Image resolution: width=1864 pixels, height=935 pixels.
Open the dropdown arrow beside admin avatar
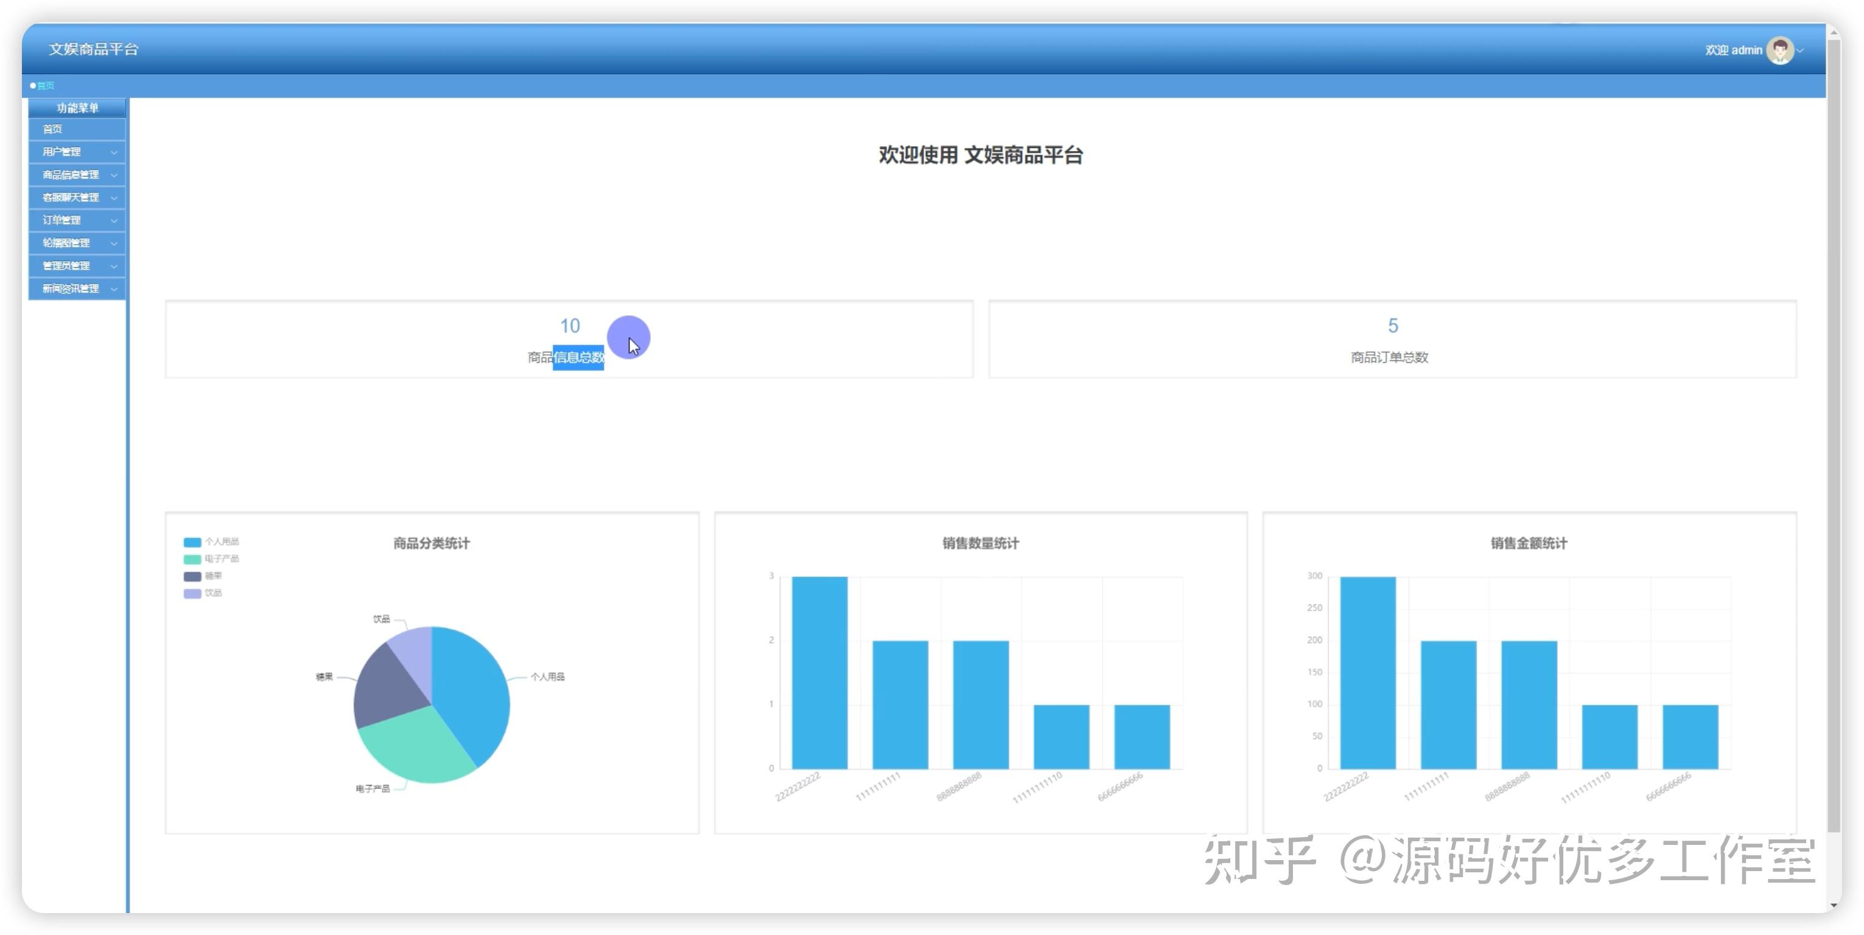1800,51
